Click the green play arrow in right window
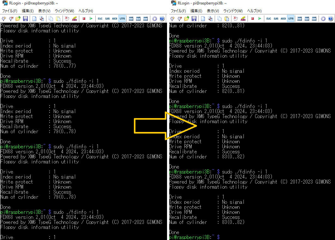Viewport: 335px width, 240px height. point(260,19)
